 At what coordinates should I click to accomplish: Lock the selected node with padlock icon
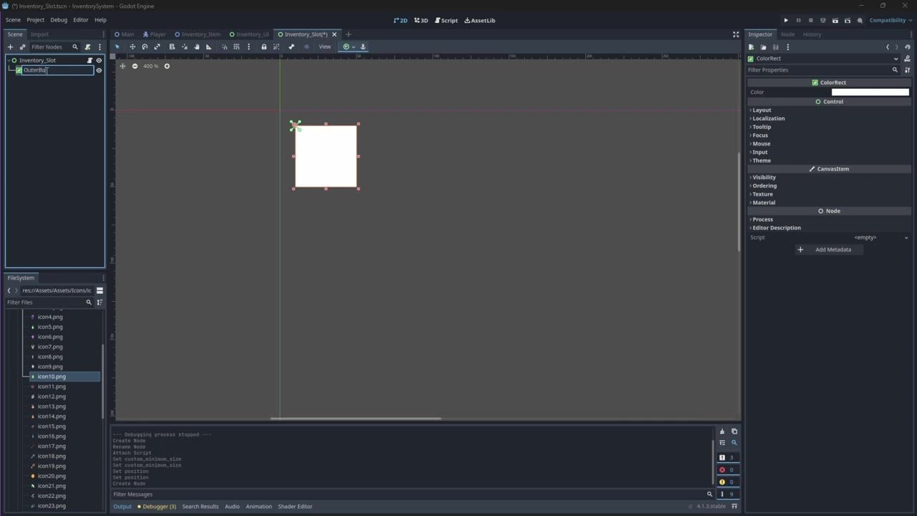pos(264,47)
